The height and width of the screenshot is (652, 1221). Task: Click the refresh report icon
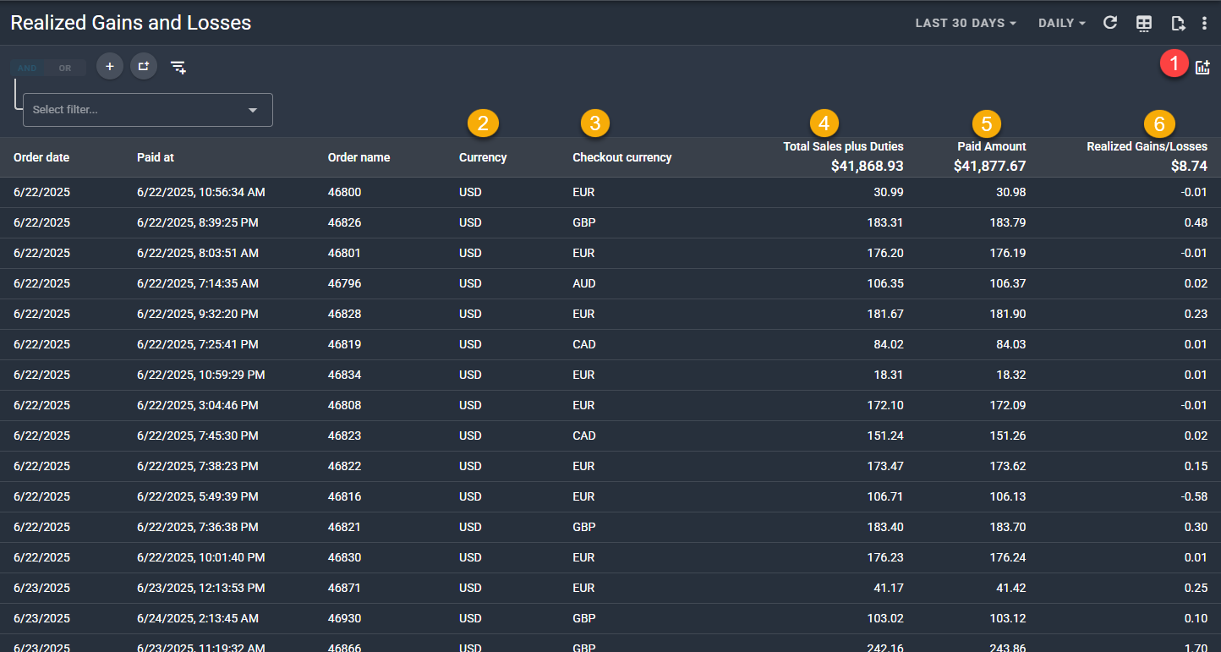(x=1110, y=23)
